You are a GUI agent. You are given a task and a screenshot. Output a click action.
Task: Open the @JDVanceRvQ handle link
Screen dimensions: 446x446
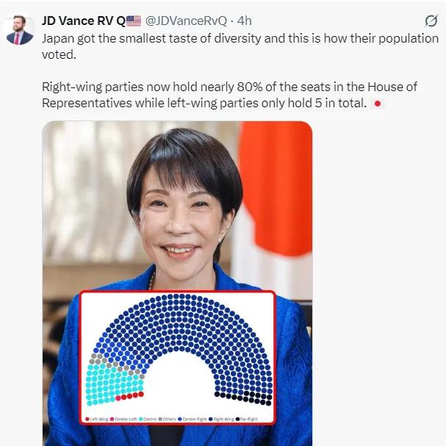pyautogui.click(x=187, y=21)
